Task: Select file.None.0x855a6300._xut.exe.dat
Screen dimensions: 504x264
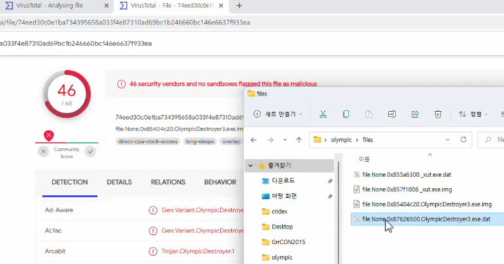Action: (407, 175)
